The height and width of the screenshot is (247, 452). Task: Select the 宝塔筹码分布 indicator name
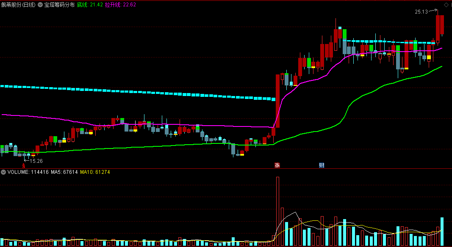tap(59, 5)
